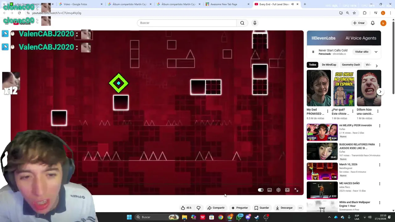
Task: Click the address bar URL
Action: [x=56, y=13]
